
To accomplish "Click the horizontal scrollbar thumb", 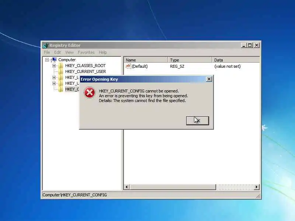I will point(173,187).
